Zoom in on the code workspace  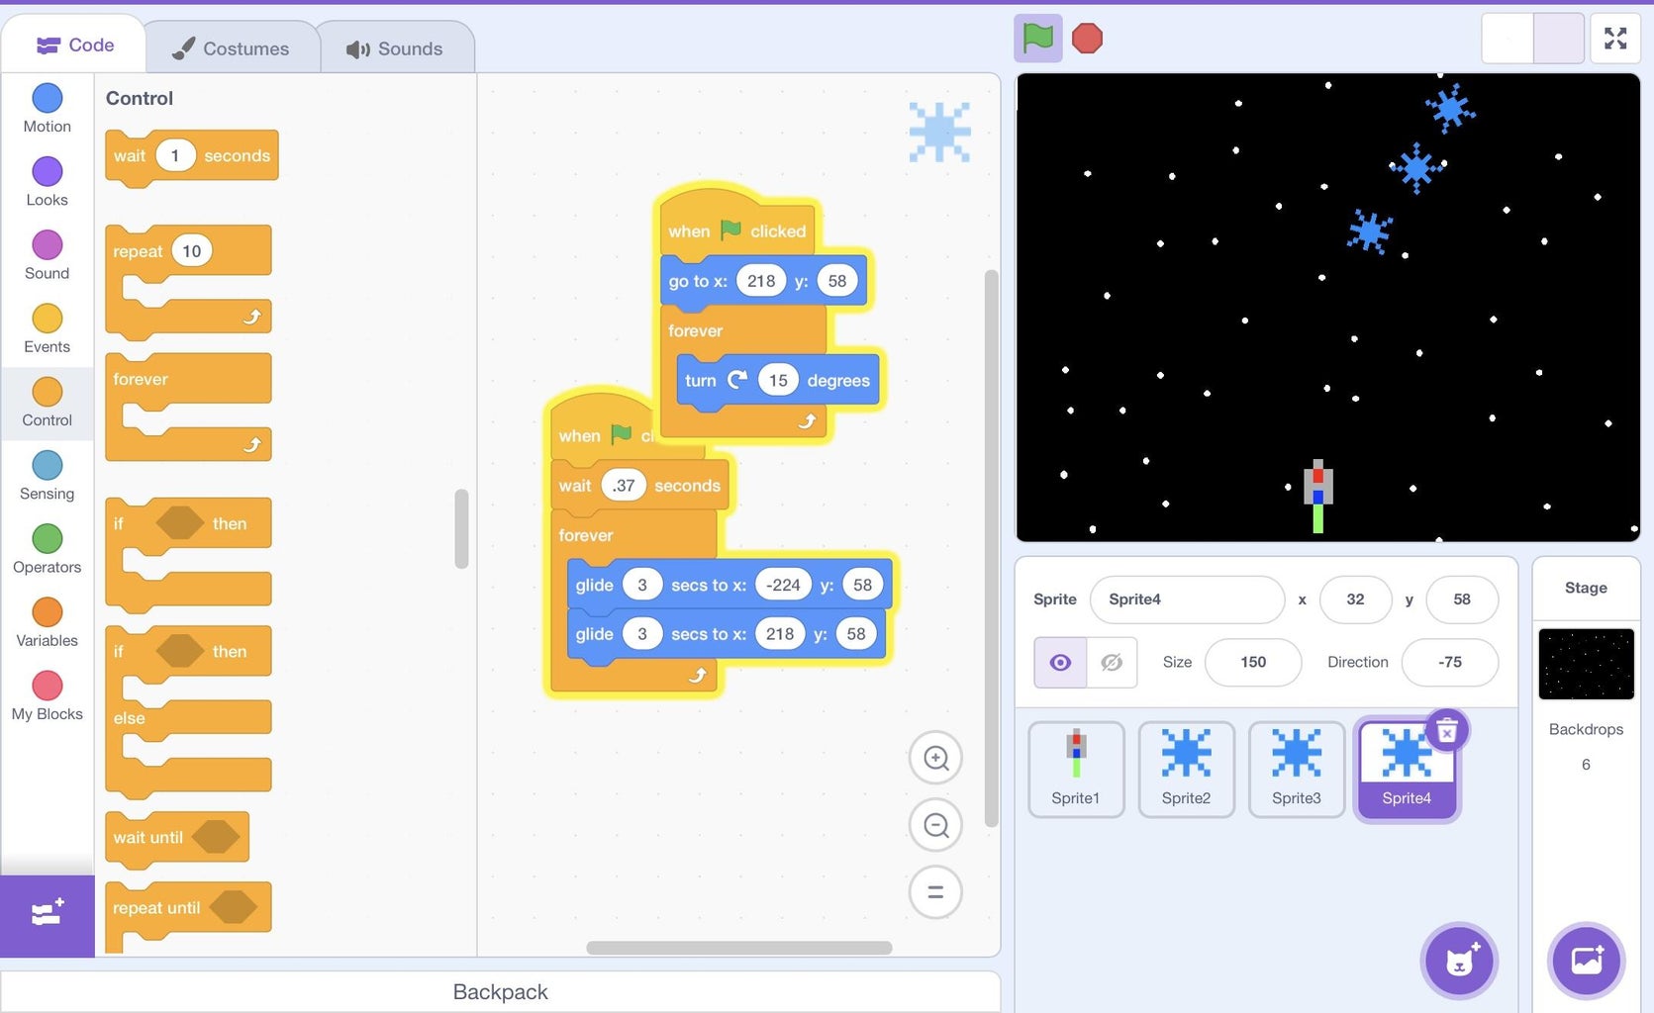[934, 757]
